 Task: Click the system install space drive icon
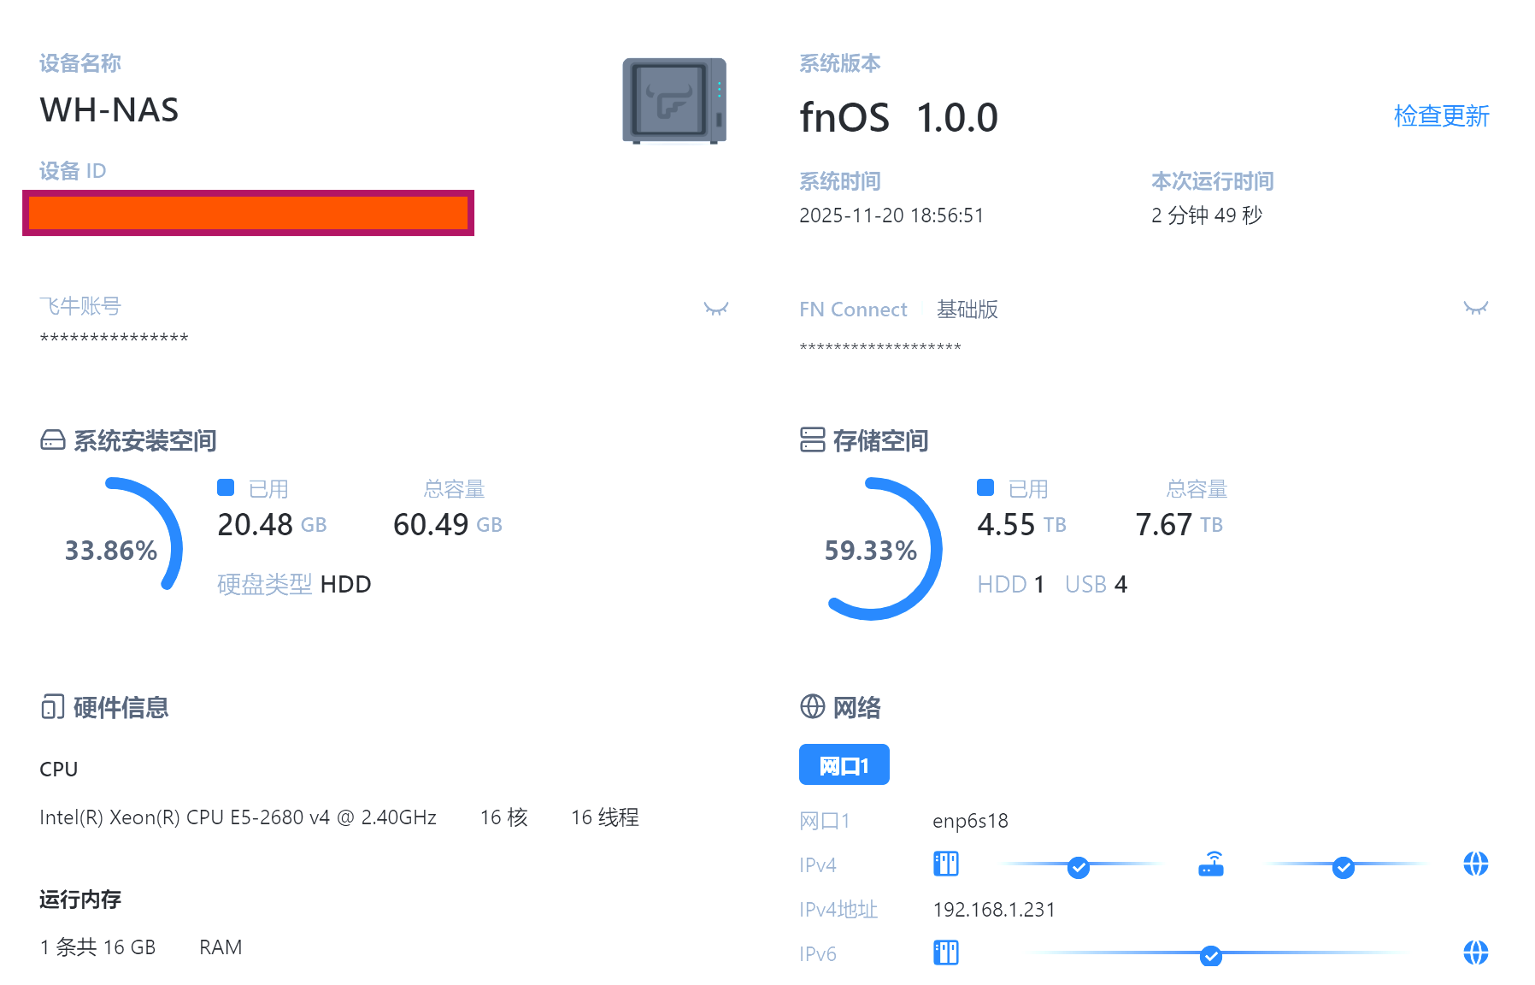[53, 440]
